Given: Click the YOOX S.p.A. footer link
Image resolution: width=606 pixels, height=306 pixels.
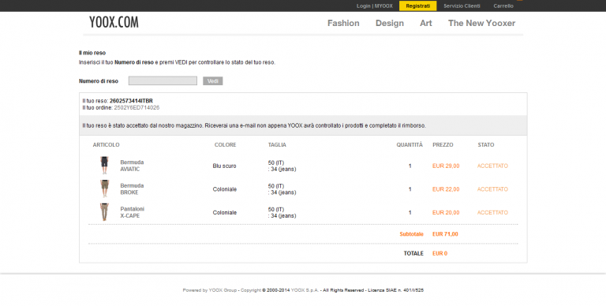Looking at the screenshot, I should 305,290.
